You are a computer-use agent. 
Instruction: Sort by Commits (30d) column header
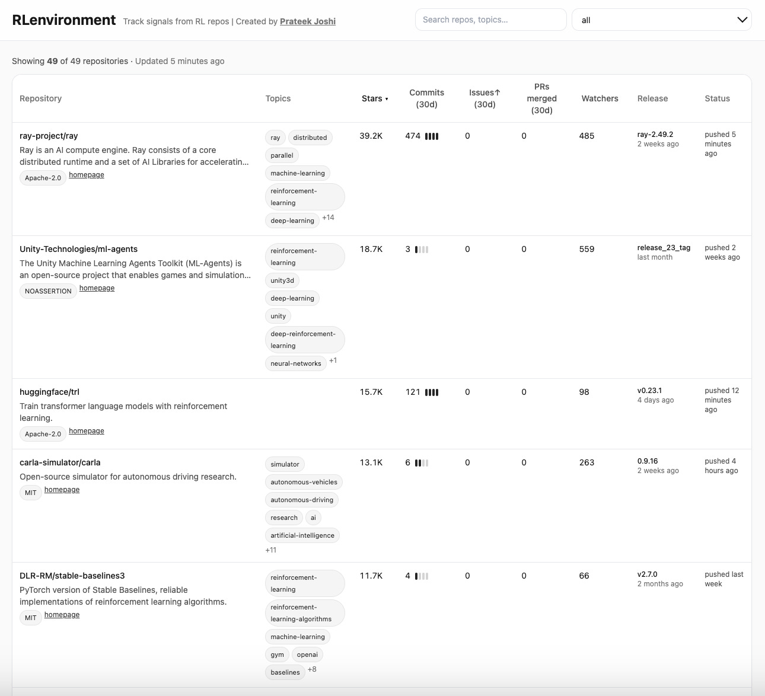426,98
